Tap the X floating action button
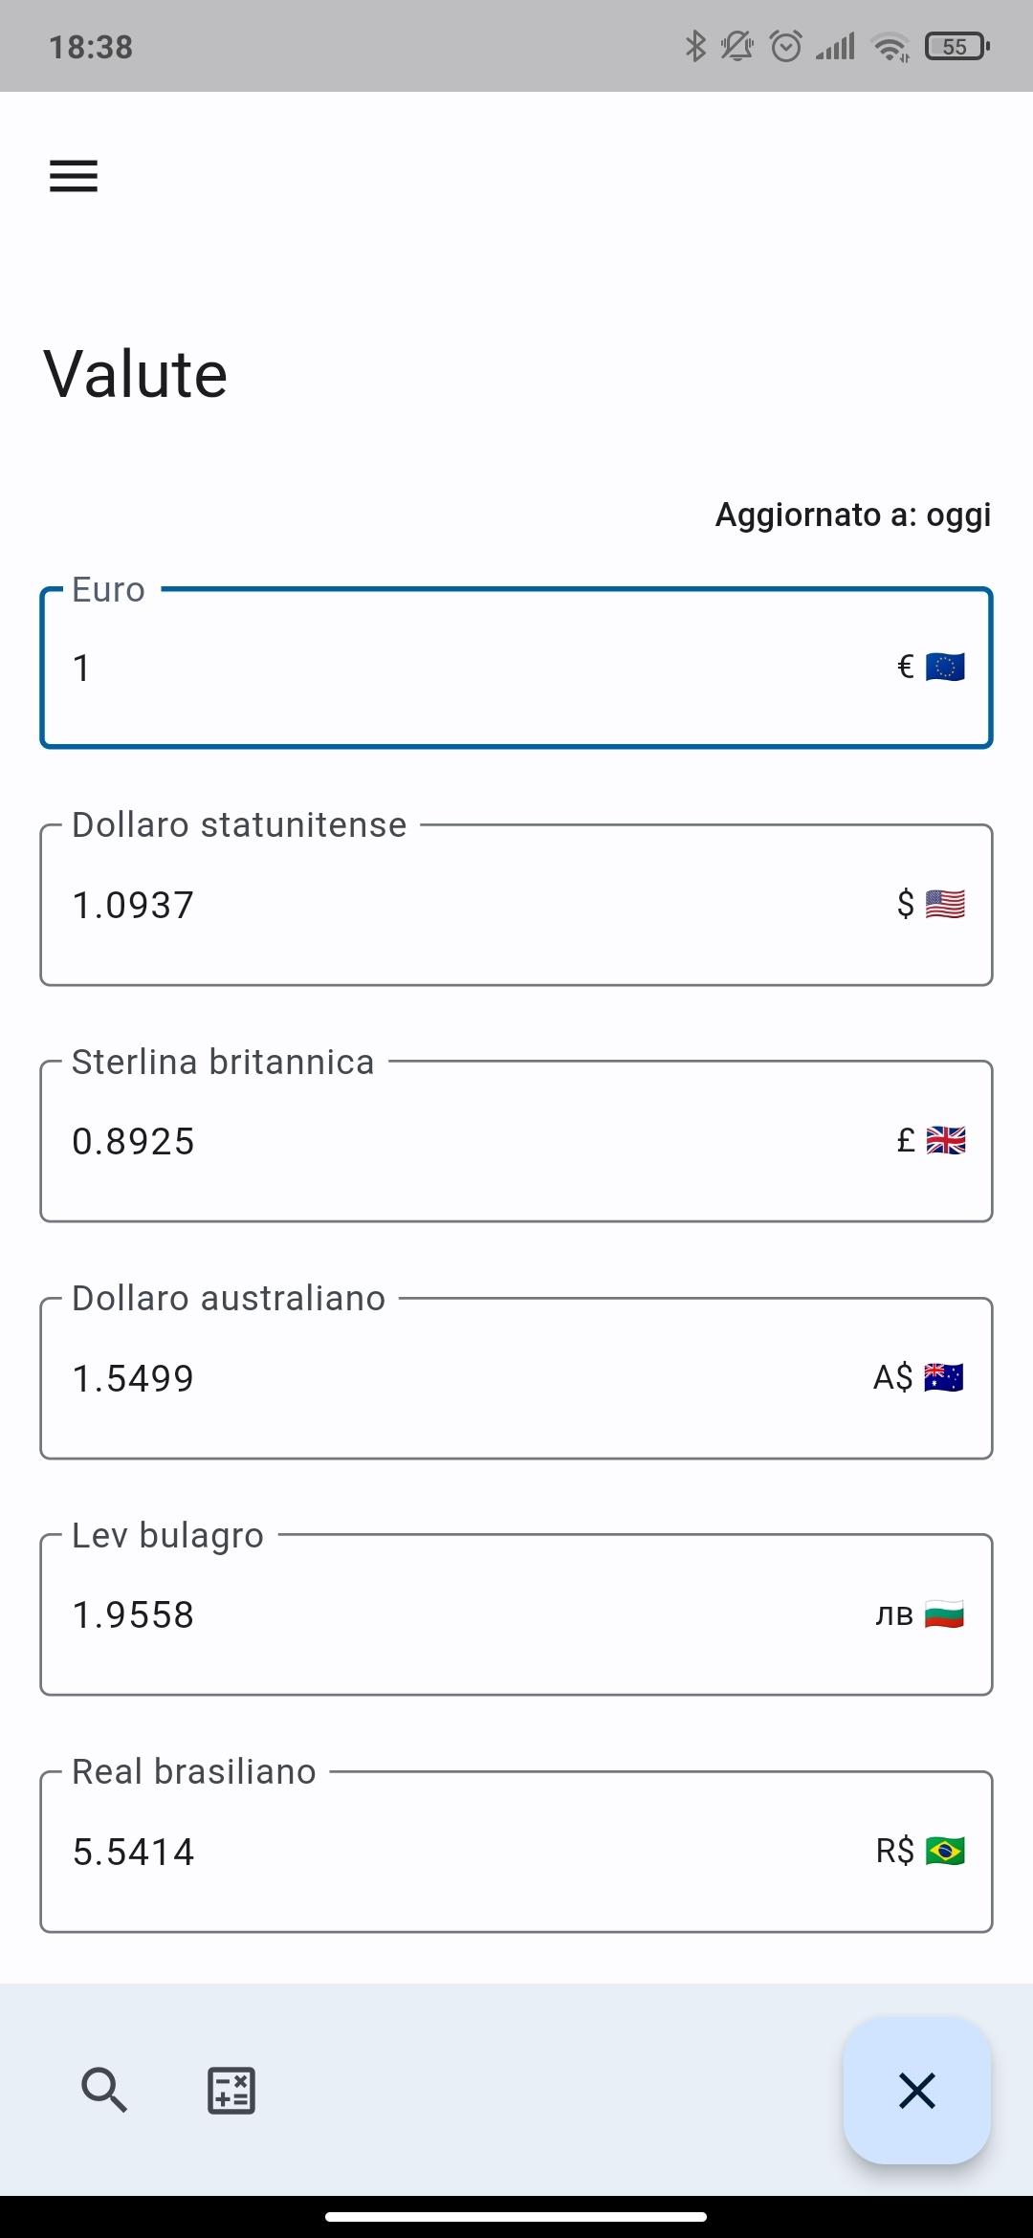 (x=916, y=2090)
